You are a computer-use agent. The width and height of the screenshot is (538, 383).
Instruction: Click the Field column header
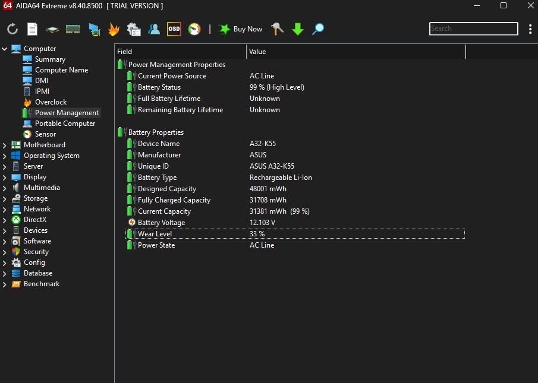point(181,52)
